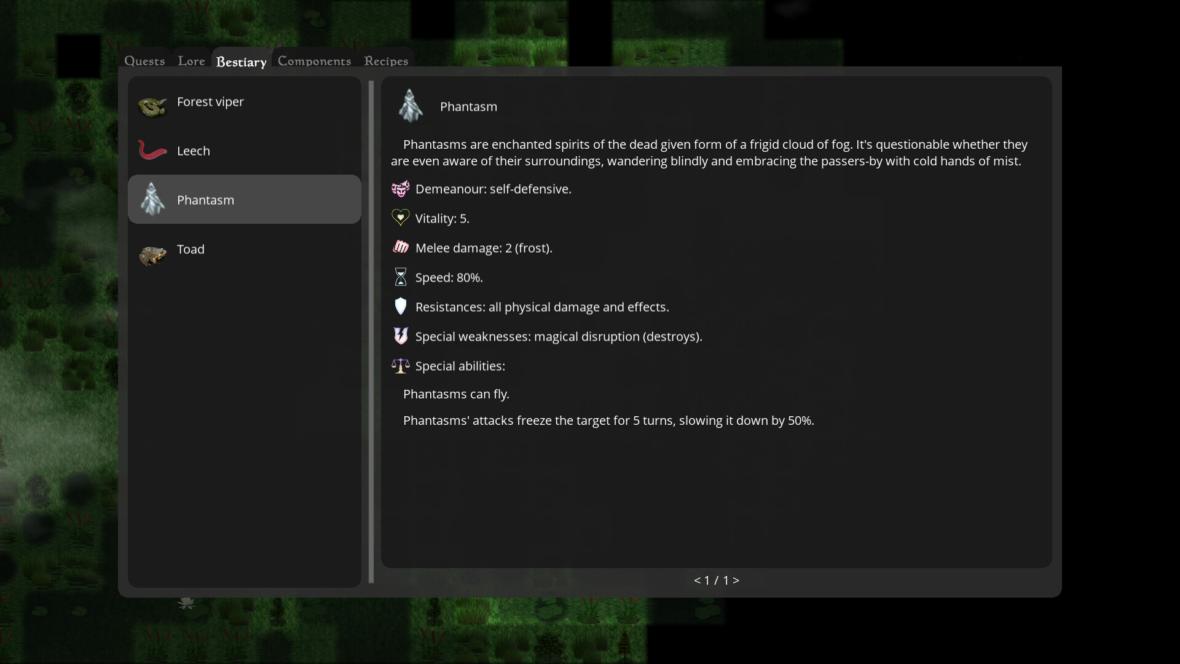This screenshot has width=1180, height=664.
Task: Switch to the Components tab
Action: [x=314, y=61]
